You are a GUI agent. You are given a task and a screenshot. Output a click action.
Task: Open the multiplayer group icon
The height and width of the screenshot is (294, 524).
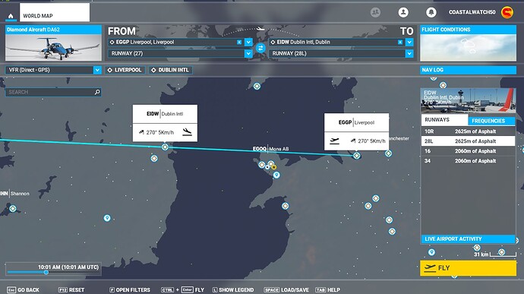(375, 12)
